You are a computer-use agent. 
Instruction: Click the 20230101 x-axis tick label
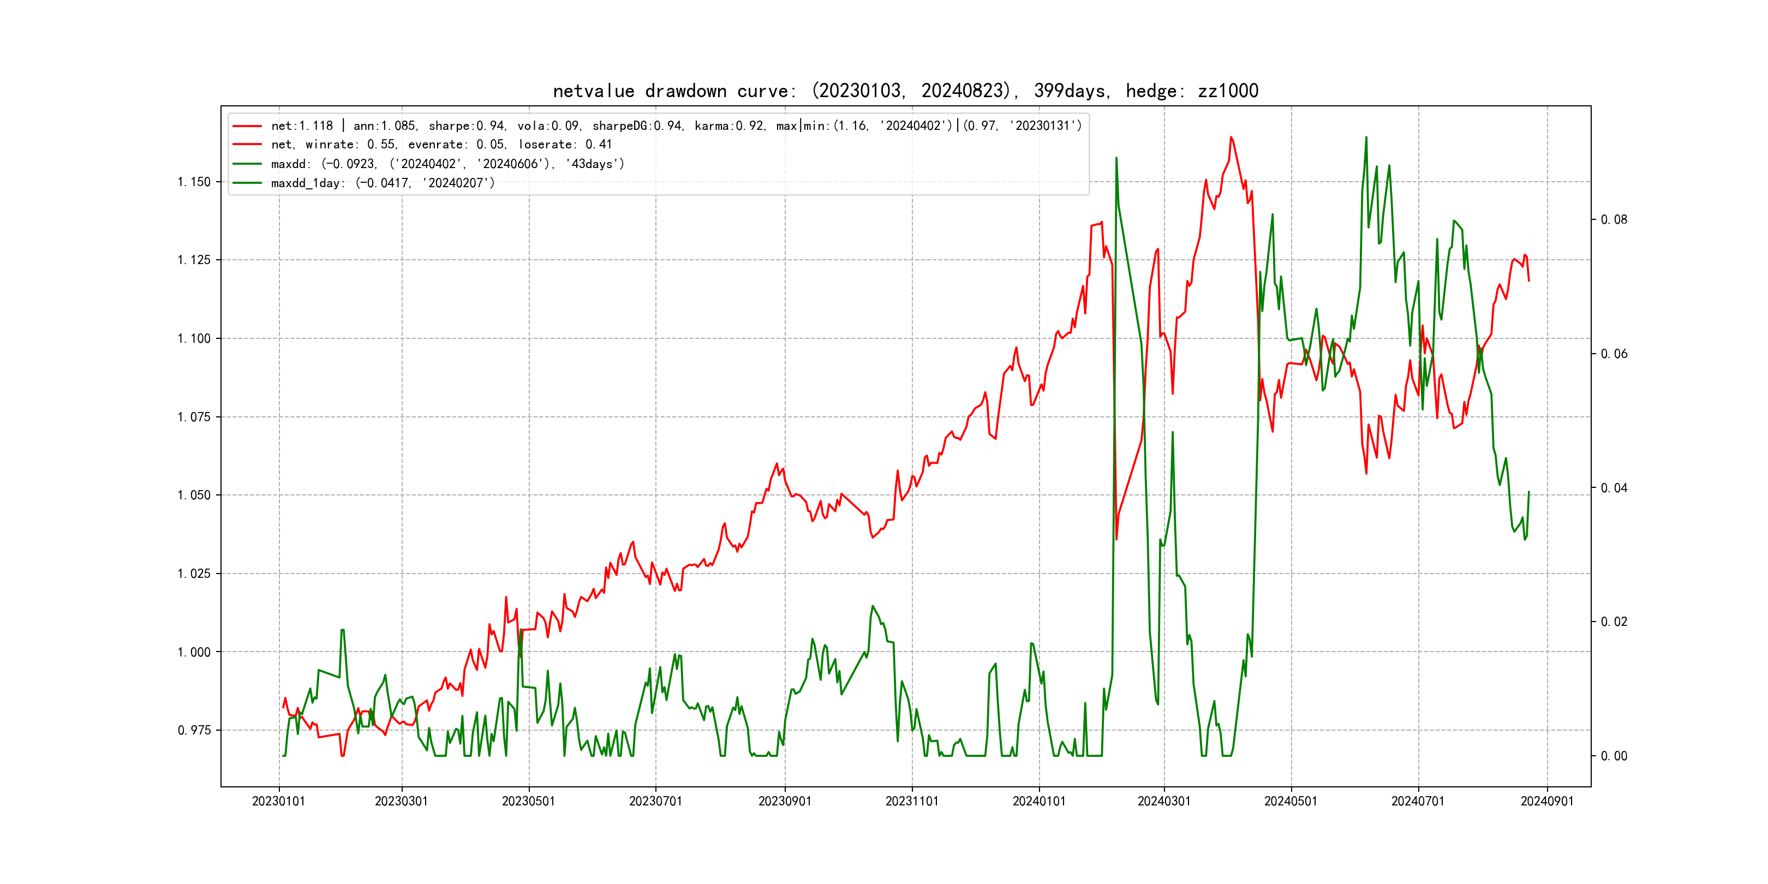[279, 802]
